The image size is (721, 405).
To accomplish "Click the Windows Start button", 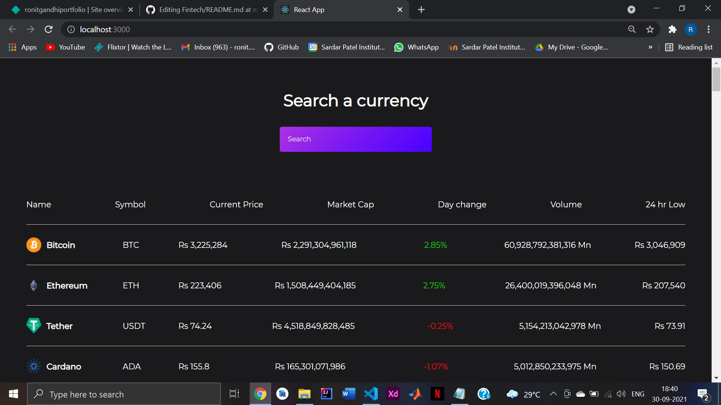I will click(x=13, y=394).
